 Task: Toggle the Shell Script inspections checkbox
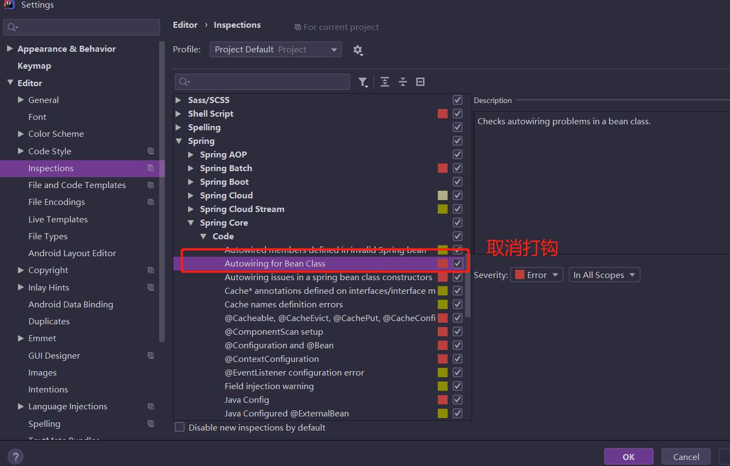(457, 113)
